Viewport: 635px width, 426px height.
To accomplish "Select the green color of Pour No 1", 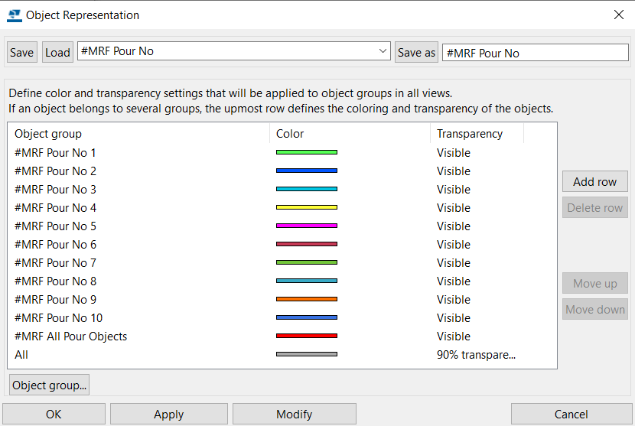I will [307, 152].
